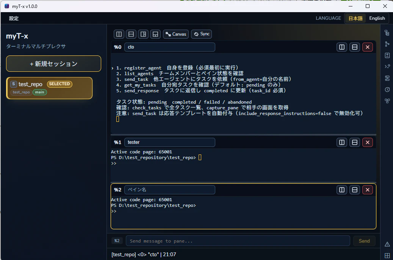The height and width of the screenshot is (260, 393).
Task: Open the terminal settings sidebar icon
Action: point(387,67)
